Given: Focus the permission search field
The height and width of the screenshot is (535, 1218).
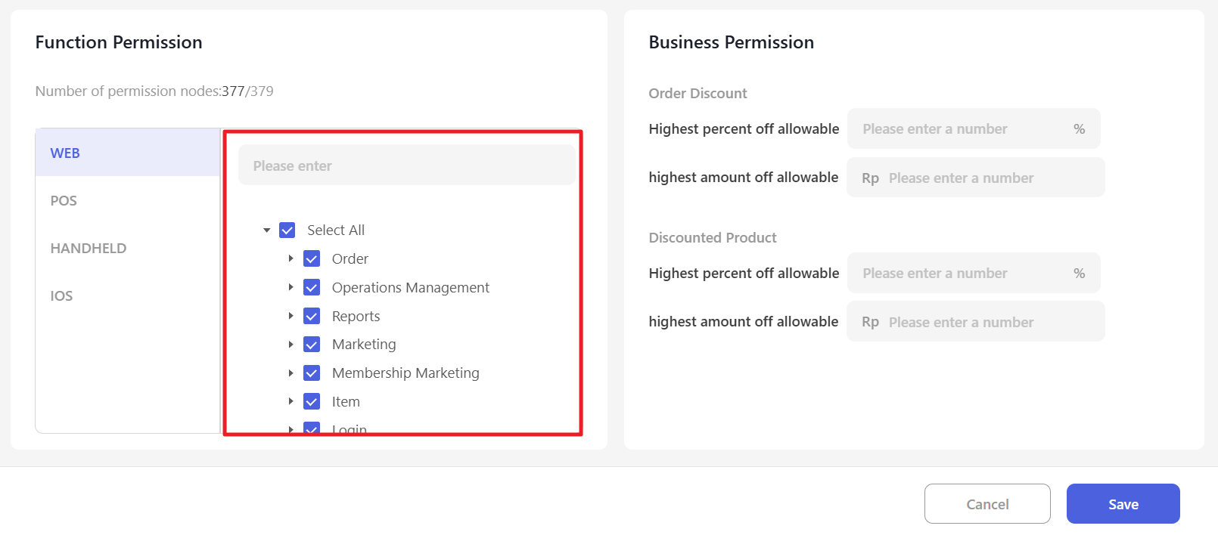Looking at the screenshot, I should click(x=406, y=166).
